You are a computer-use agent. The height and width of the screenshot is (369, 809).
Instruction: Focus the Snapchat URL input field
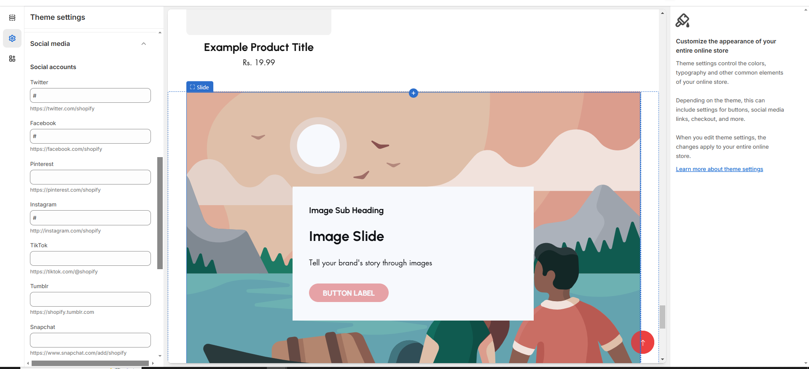click(90, 340)
